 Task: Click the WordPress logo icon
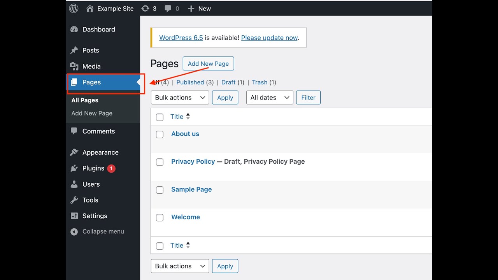[74, 8]
